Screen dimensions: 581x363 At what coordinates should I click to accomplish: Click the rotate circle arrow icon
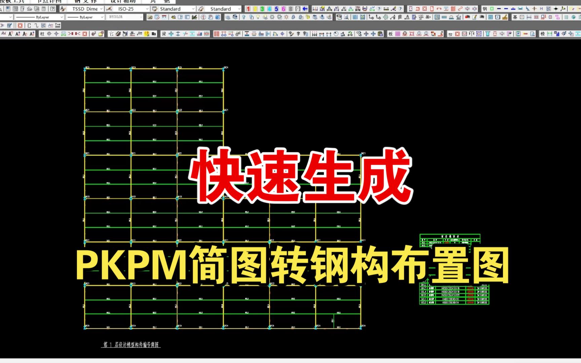[x=336, y=34]
